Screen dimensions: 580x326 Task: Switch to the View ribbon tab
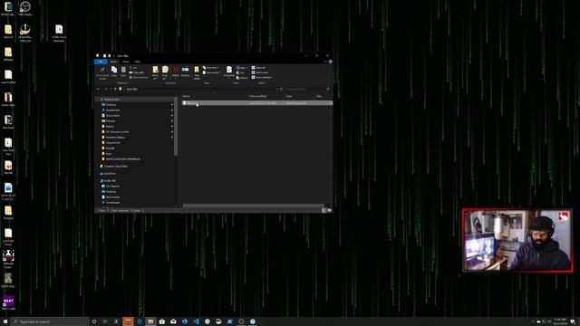click(x=137, y=62)
